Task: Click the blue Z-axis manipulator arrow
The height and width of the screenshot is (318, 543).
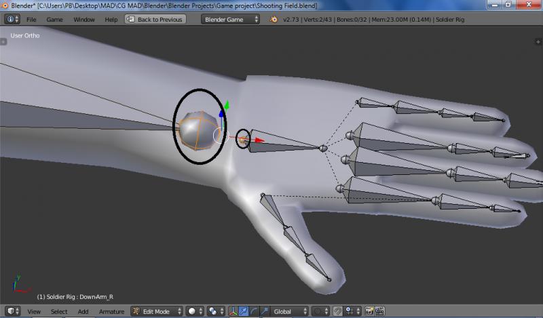Action: coord(221,114)
